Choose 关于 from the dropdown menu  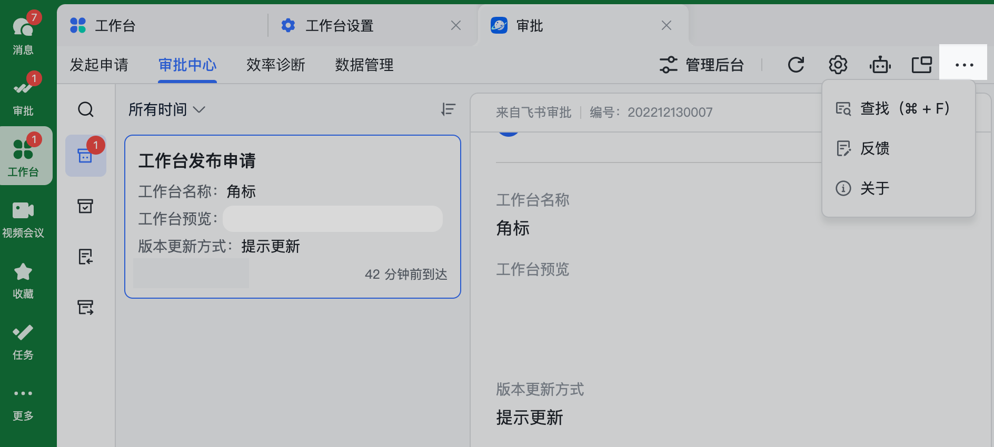898,188
